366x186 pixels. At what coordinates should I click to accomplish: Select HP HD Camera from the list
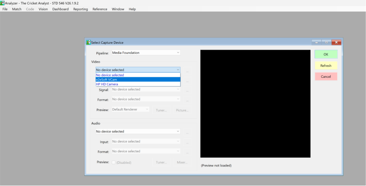pos(138,84)
